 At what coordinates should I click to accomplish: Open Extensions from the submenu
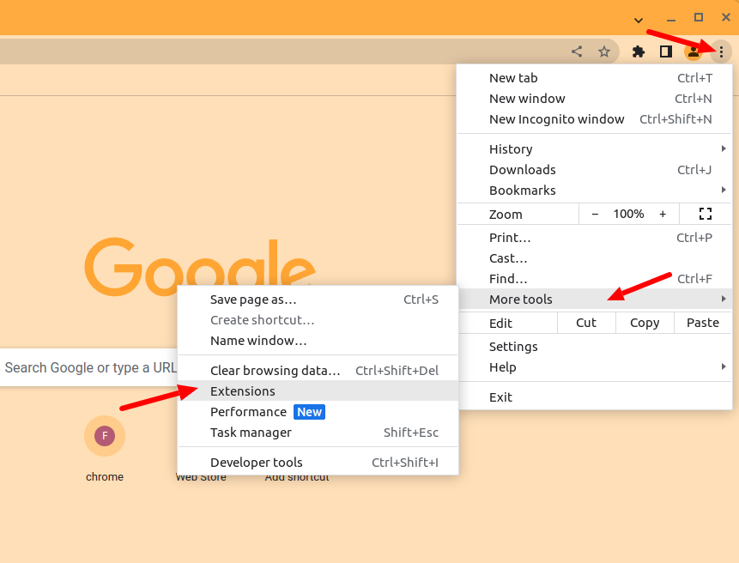318,391
